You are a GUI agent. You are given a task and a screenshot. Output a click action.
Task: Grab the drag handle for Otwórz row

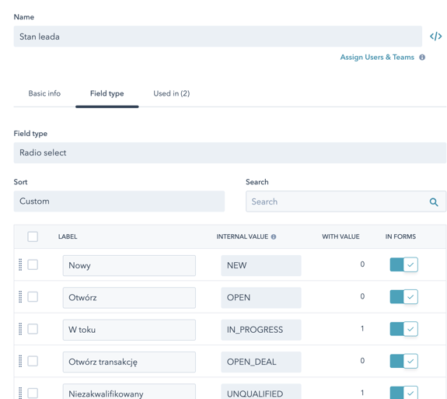click(x=20, y=297)
